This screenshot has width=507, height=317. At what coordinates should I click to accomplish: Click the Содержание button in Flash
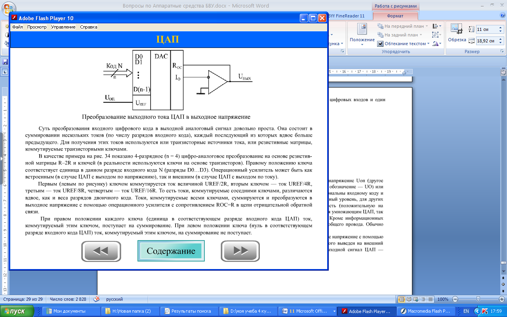171,251
